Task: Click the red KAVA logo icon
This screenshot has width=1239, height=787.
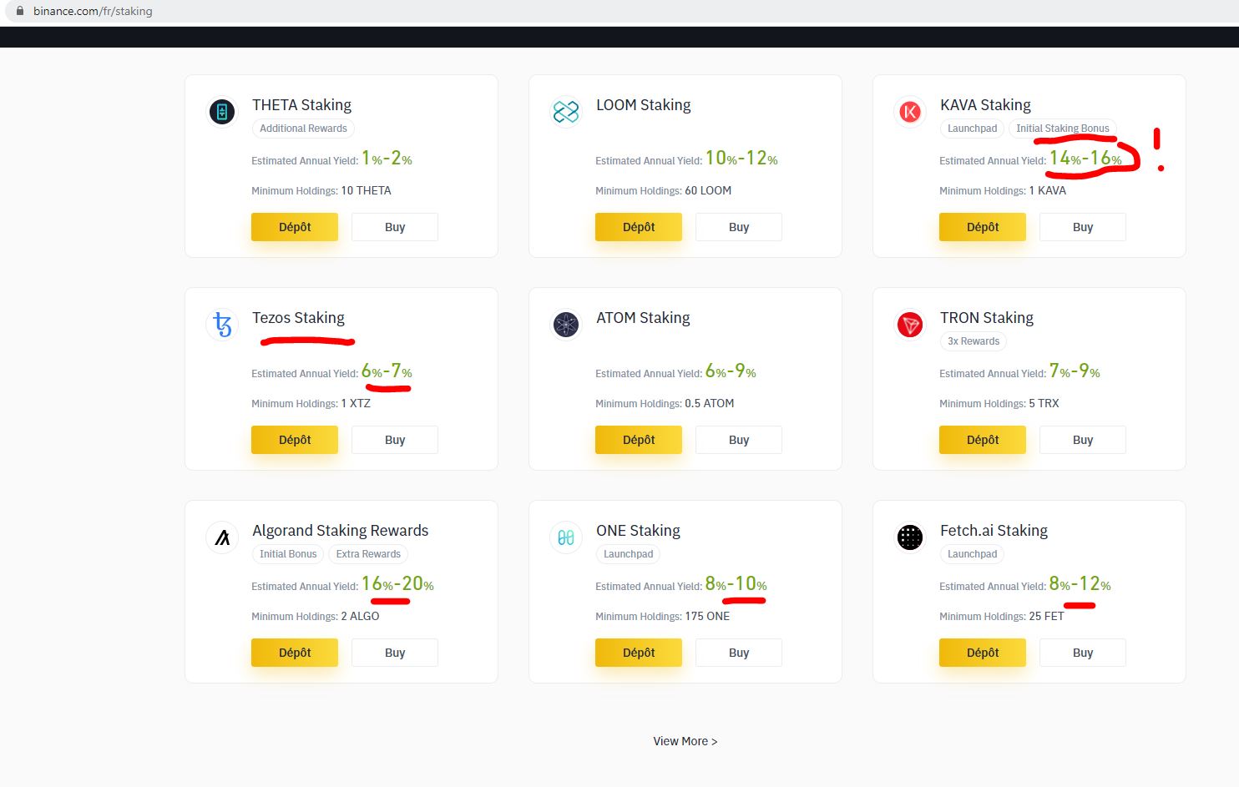Action: [910, 112]
